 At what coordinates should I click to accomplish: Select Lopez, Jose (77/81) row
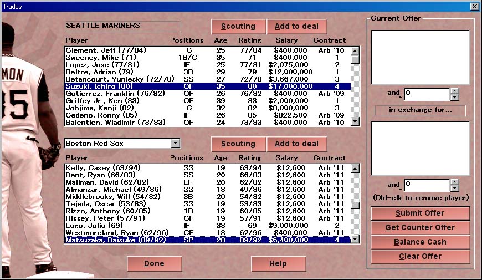(208, 65)
